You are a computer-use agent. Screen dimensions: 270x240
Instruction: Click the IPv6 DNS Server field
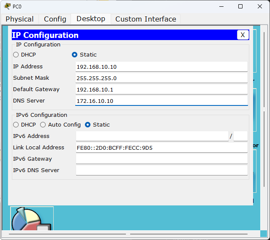[162, 170]
